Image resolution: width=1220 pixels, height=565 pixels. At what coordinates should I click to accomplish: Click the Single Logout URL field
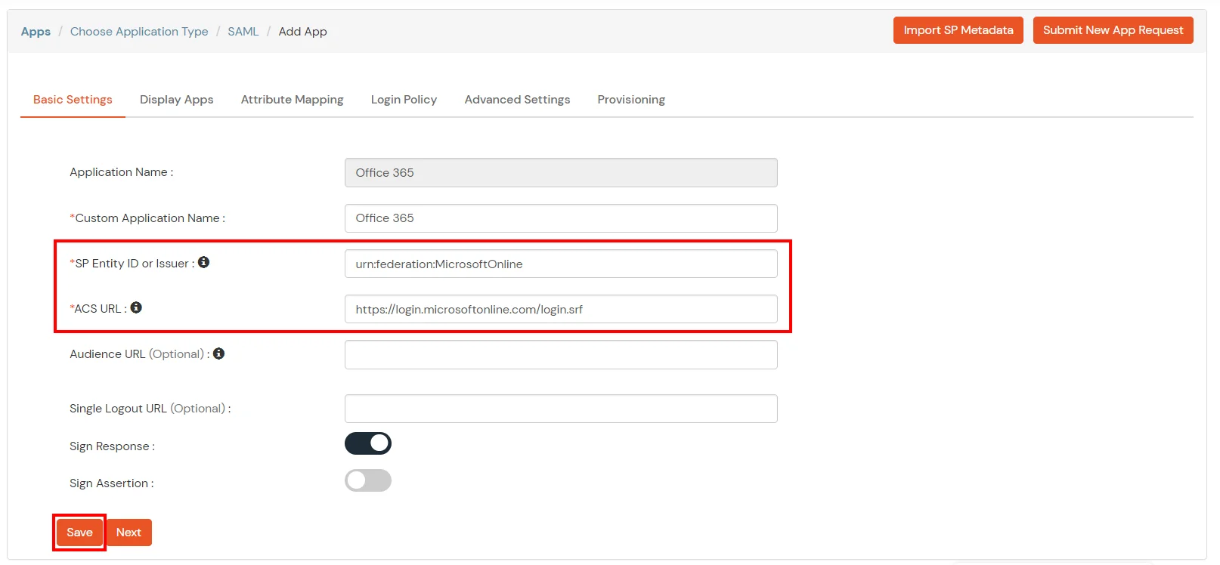coord(561,409)
